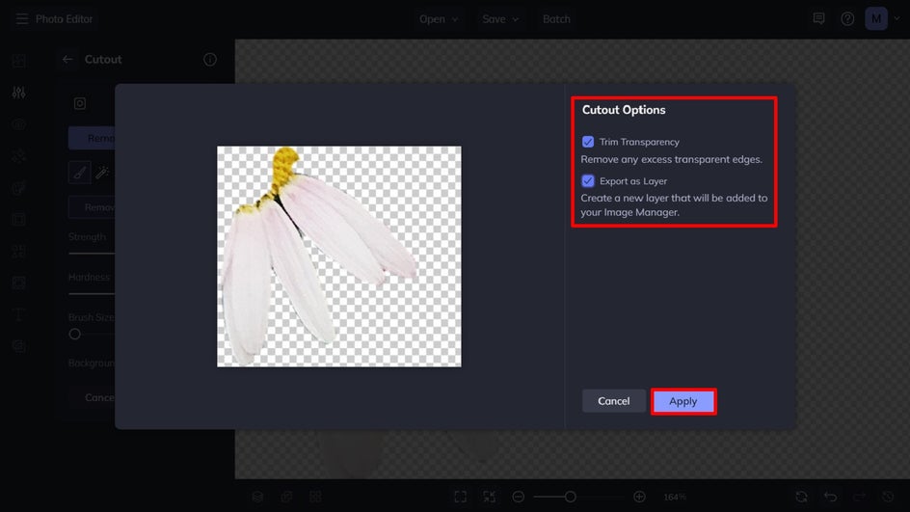Adjust the zoom slider handle
Viewport: 910px width, 512px height.
point(570,497)
